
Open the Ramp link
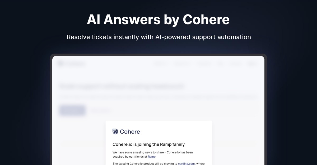click(152, 157)
